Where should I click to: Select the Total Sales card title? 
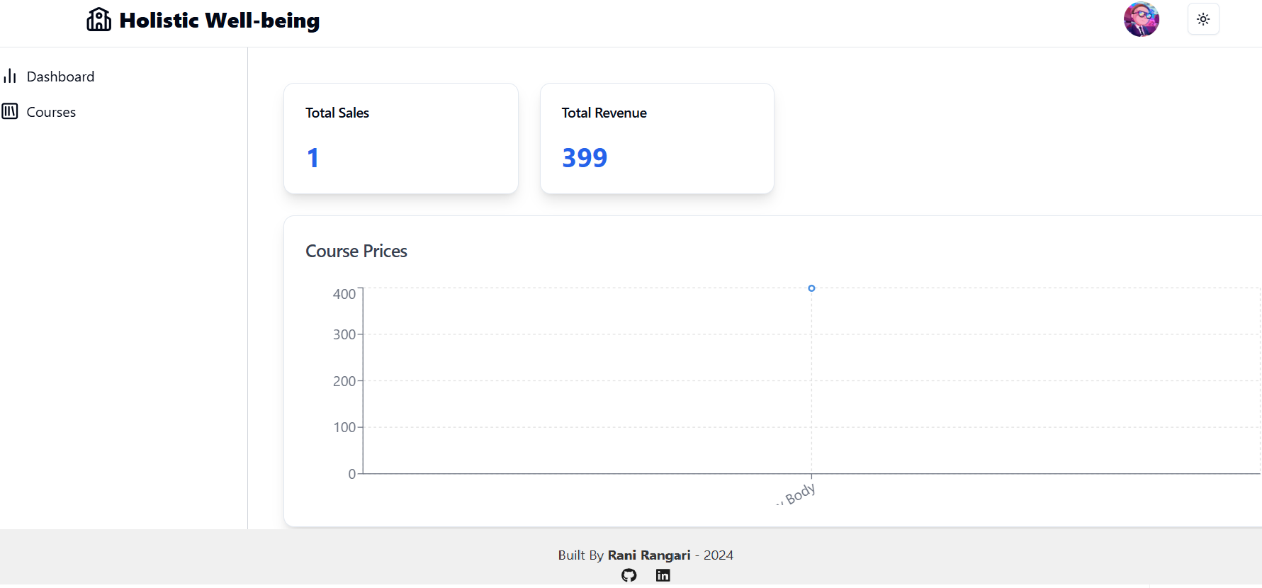tap(337, 113)
